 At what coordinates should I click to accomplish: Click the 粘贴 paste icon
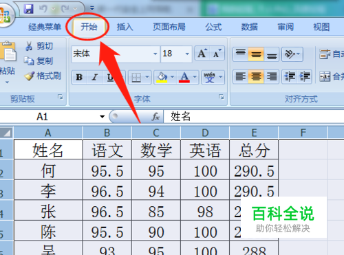(x=8, y=52)
